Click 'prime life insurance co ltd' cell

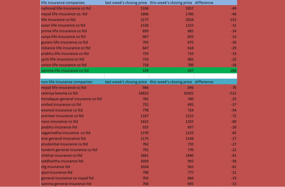(72, 31)
